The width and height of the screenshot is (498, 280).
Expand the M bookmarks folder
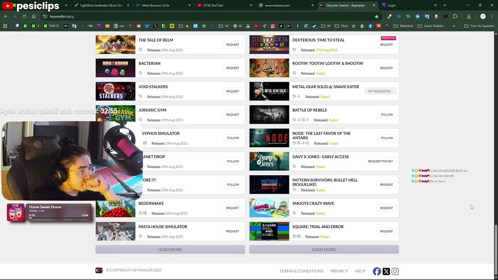(x=326, y=26)
